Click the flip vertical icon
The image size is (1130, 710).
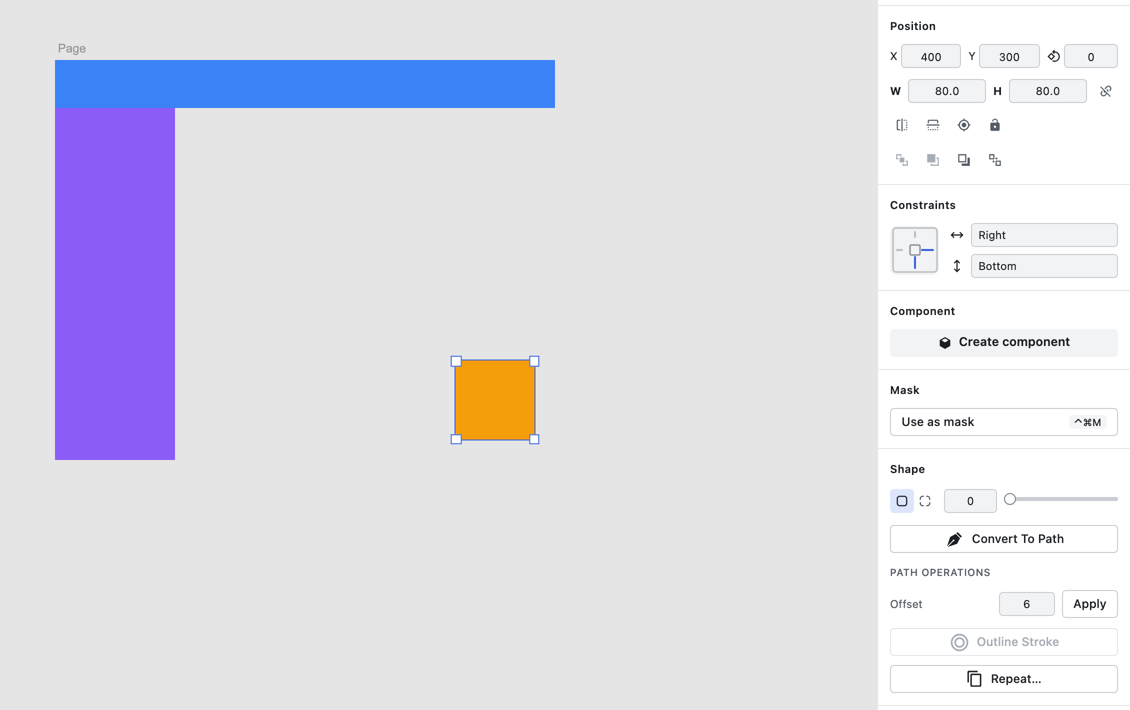pyautogui.click(x=933, y=125)
